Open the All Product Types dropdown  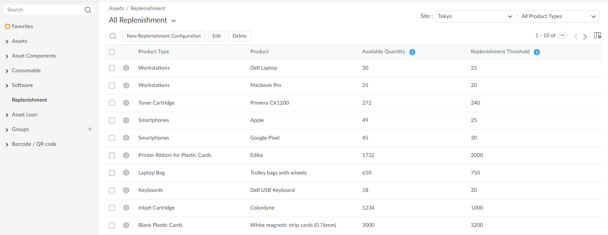[x=558, y=16]
